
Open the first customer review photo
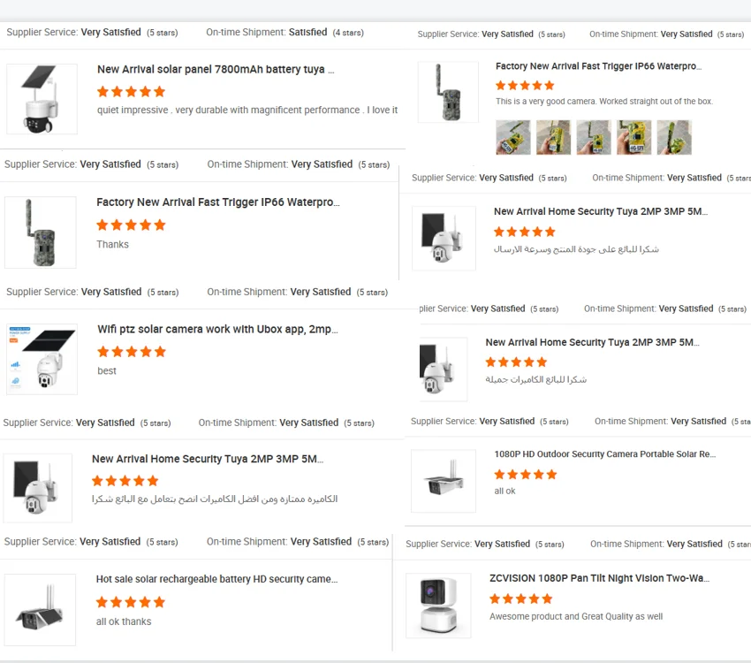(x=512, y=137)
